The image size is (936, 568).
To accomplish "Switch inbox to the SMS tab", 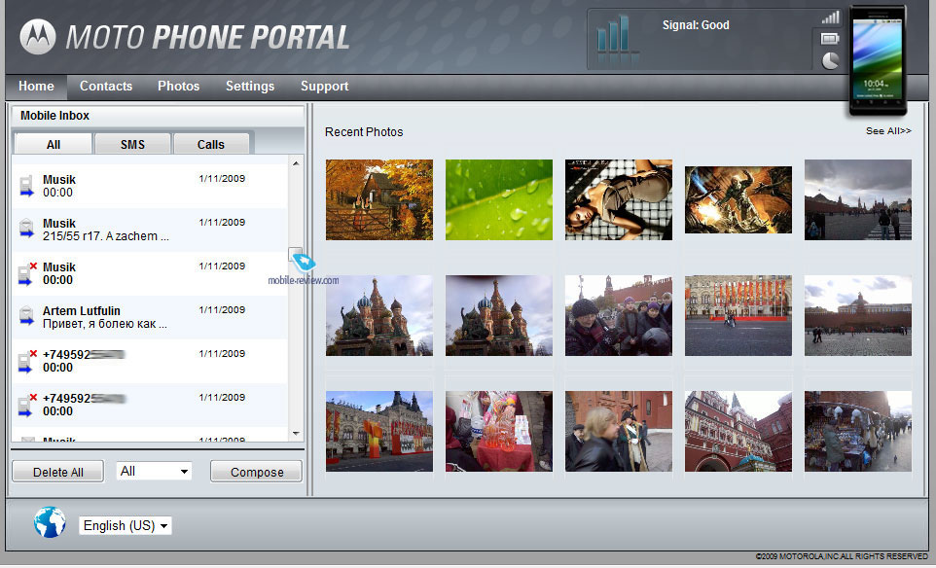I will (132, 144).
